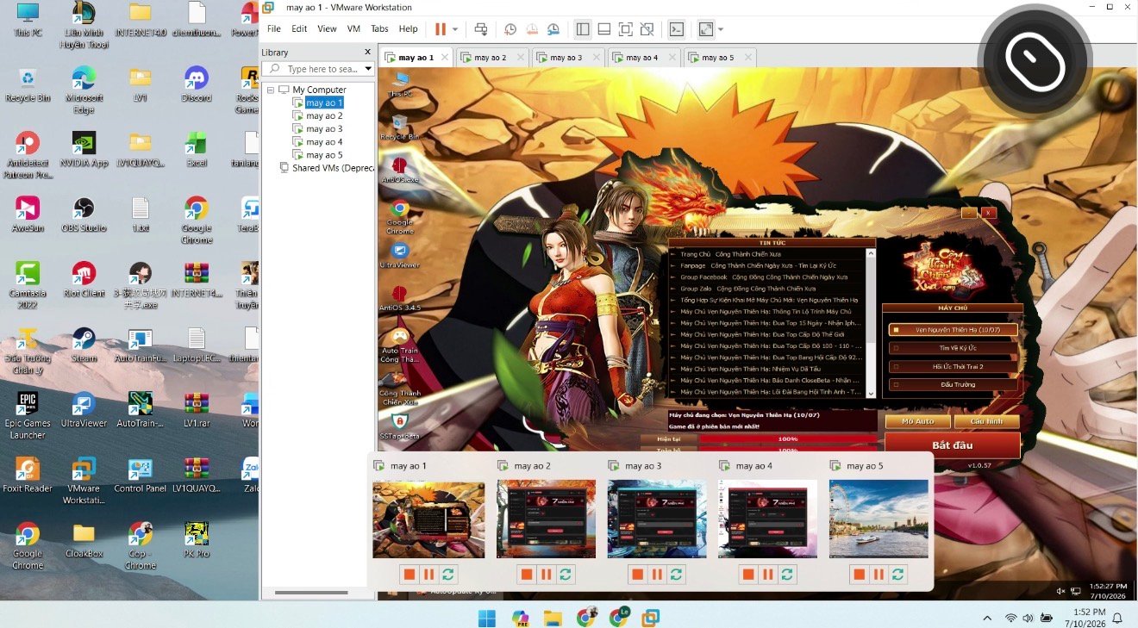Open the console view toolbar icon
The height and width of the screenshot is (628, 1138).
click(x=677, y=28)
